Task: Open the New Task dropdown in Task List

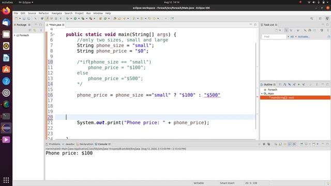Action: (280, 30)
